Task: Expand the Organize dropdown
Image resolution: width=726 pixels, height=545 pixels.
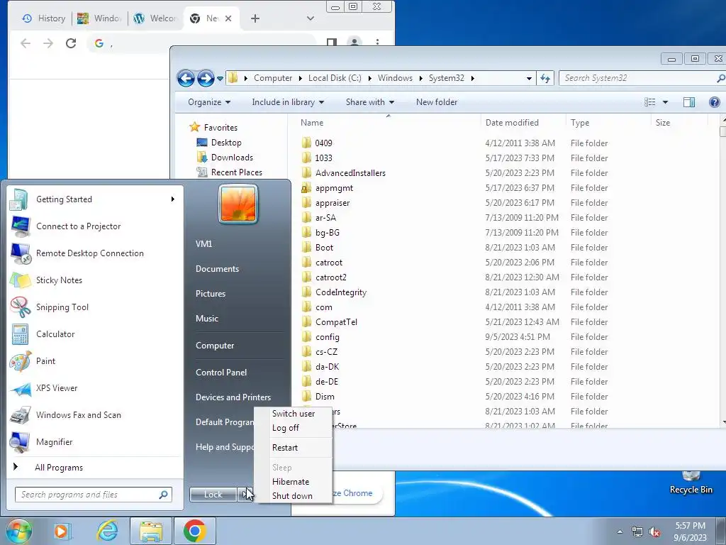Action: coord(209,102)
